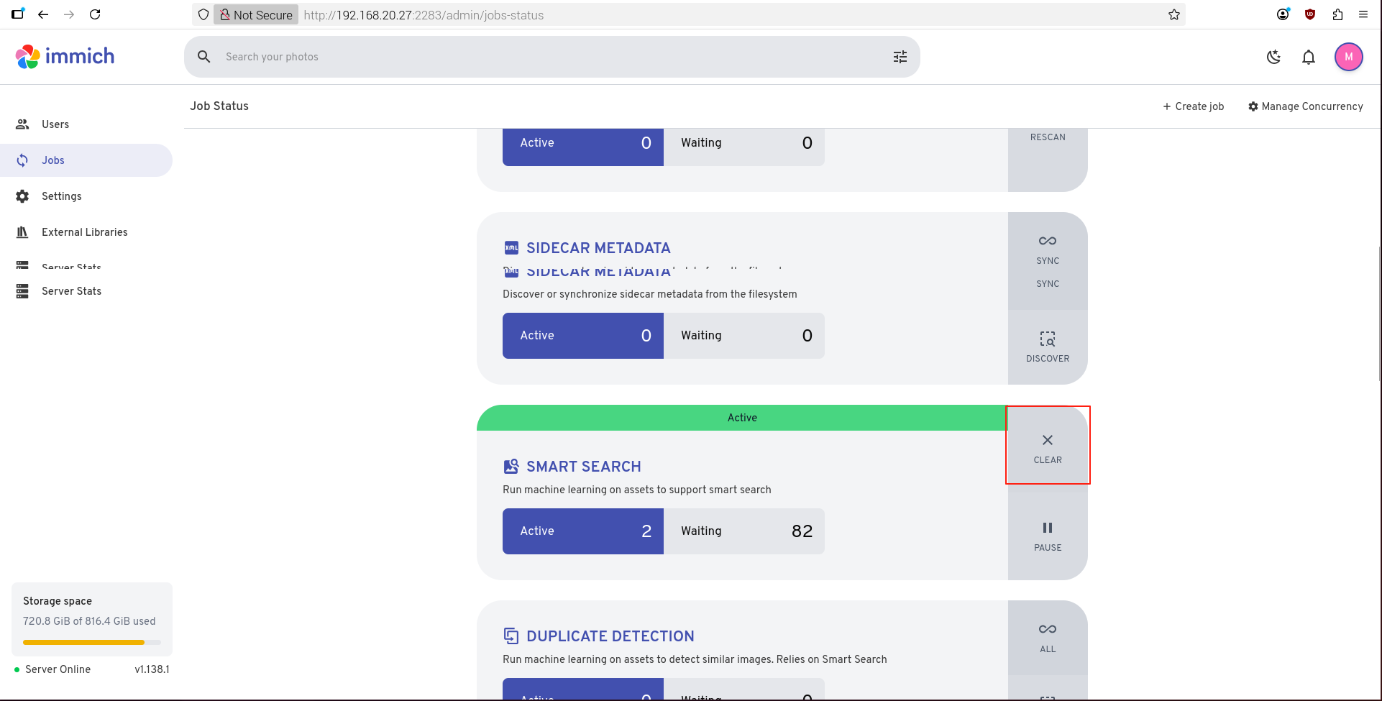
Task: Toggle dark mode moon icon
Action: click(1273, 57)
